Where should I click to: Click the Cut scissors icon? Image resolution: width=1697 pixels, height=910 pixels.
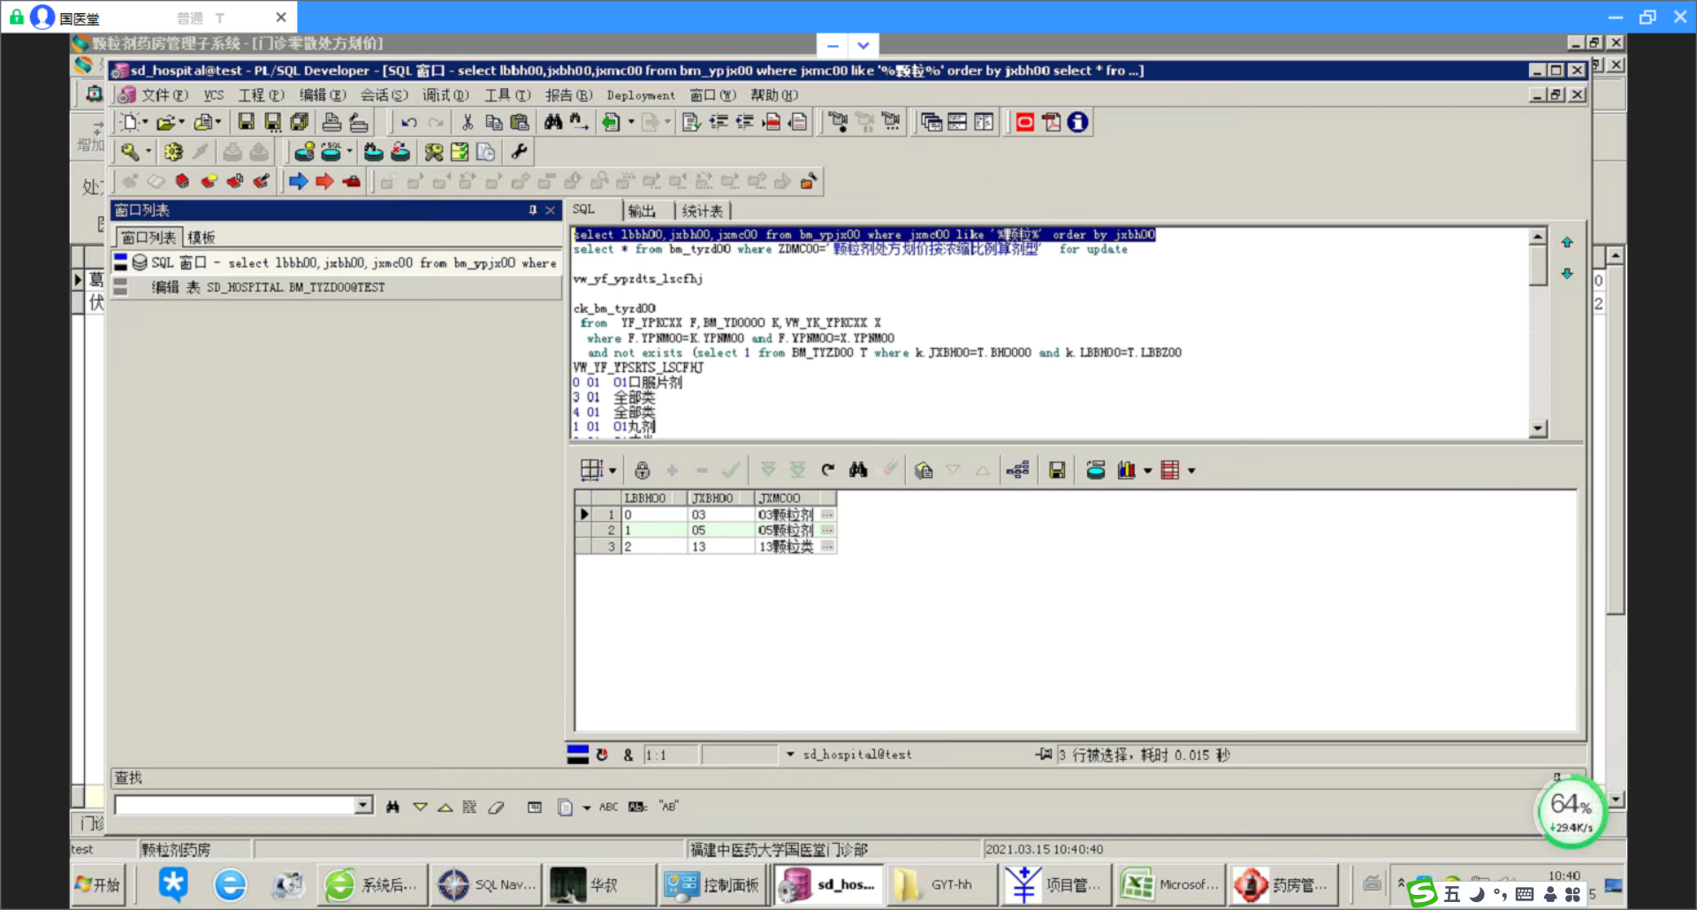468,122
